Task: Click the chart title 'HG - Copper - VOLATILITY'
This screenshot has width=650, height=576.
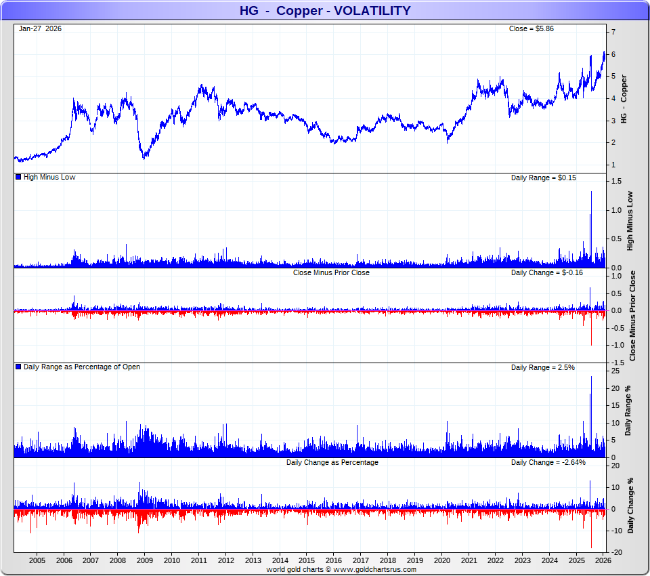Action: click(325, 10)
